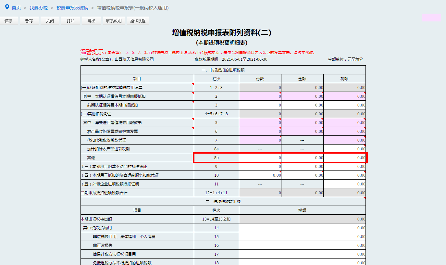
Task: Click the pink swatch at top right
Action: pyautogui.click(x=431, y=18)
